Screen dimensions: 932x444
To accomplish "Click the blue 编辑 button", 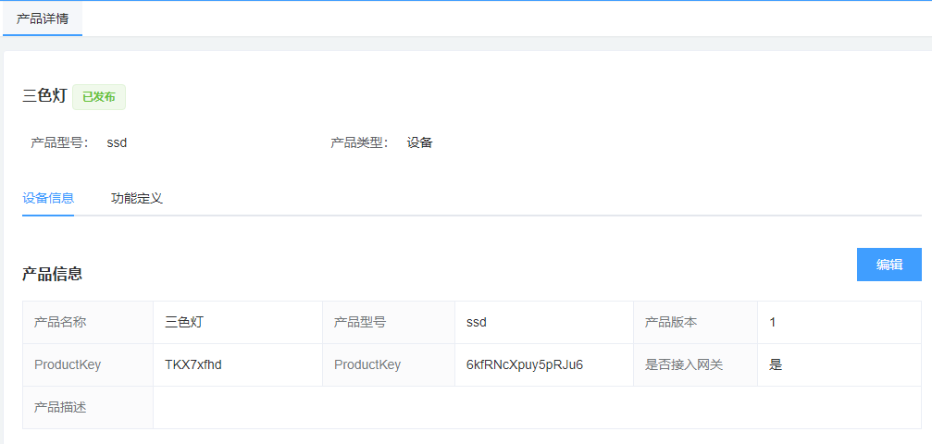I will (x=889, y=265).
